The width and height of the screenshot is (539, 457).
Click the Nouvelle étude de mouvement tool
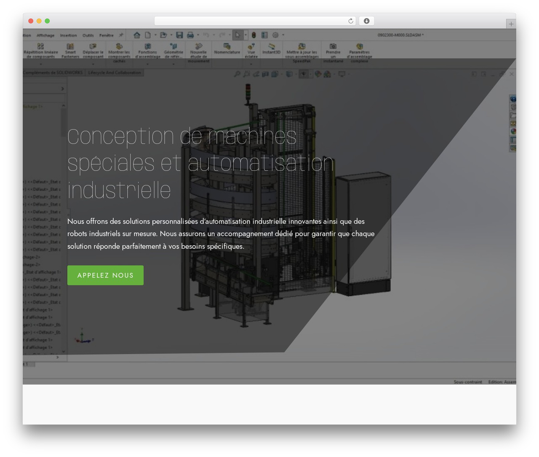[x=198, y=53]
